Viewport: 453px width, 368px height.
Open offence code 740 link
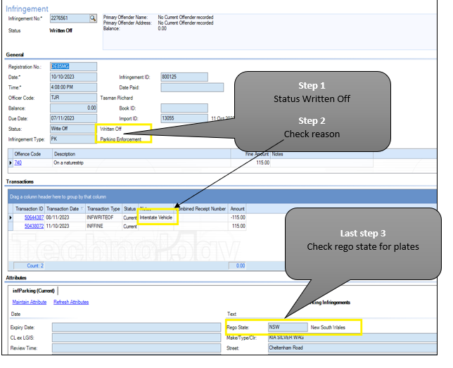(18, 163)
